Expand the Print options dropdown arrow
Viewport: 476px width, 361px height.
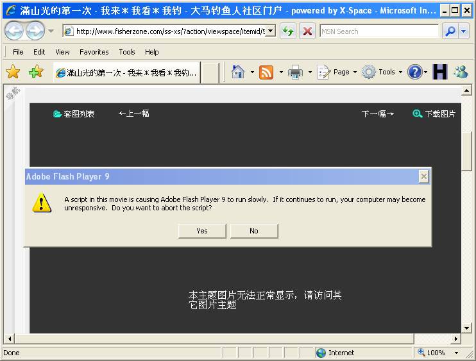[310, 72]
